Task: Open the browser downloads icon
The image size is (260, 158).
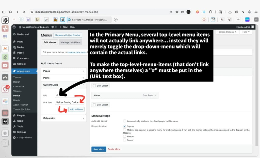Action: tap(230, 12)
